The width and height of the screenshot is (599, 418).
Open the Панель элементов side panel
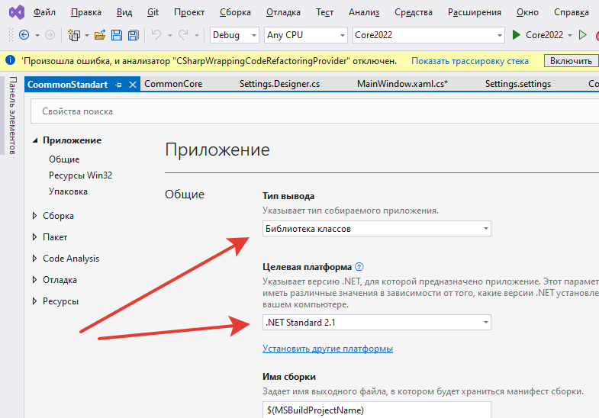[12, 115]
